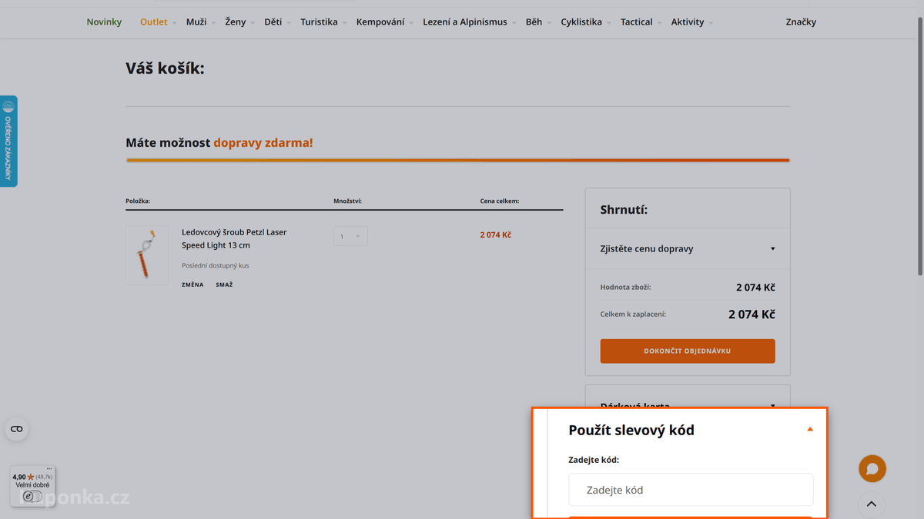Viewport: 924px width, 519px height.
Task: Open Ledovcový šroub Petzl Laser product link
Action: point(234,238)
